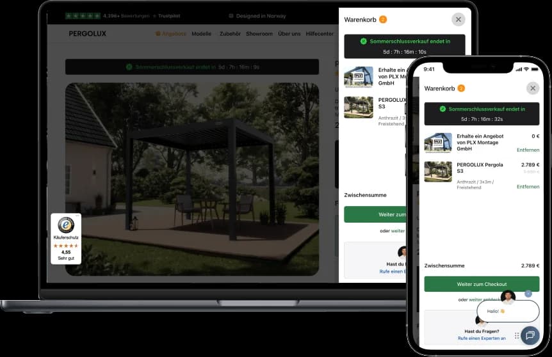Click the laptop Warenkorb item count badge
This screenshot has height=357, width=552.
[x=383, y=19]
